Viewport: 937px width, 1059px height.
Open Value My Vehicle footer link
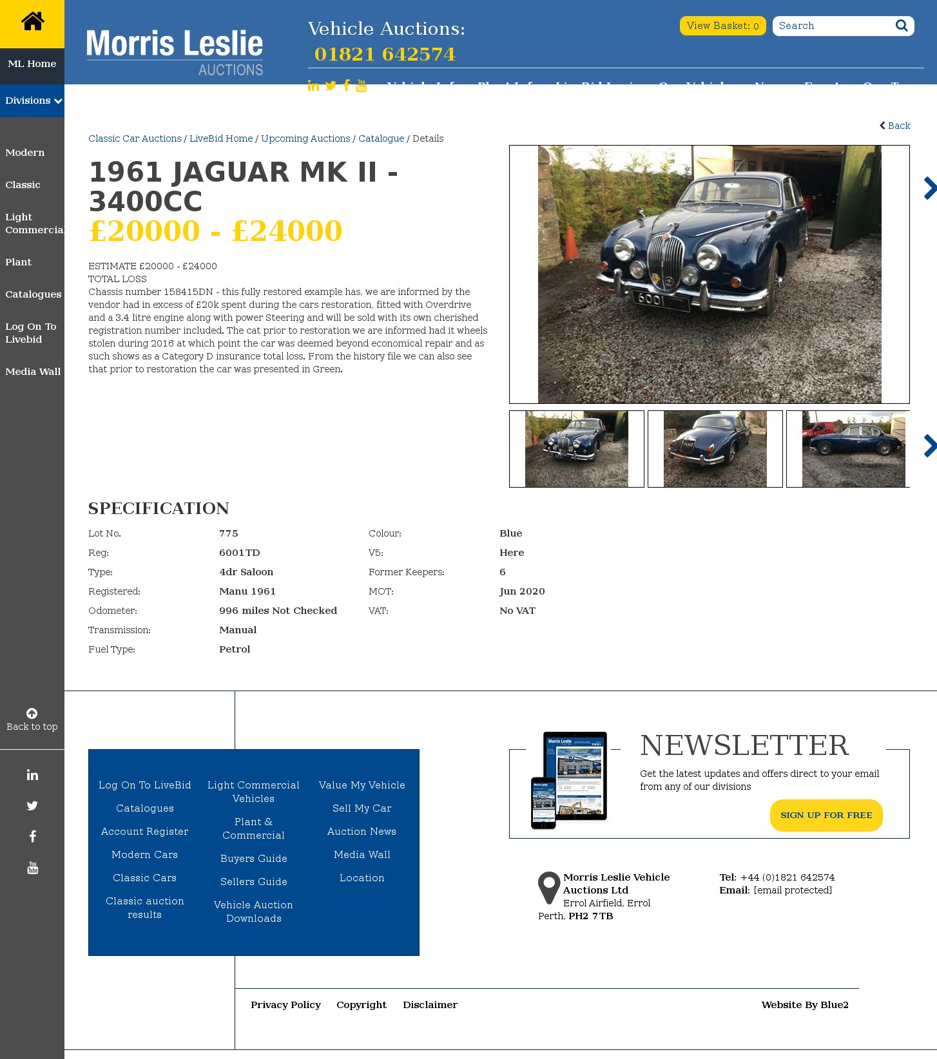coord(362,785)
